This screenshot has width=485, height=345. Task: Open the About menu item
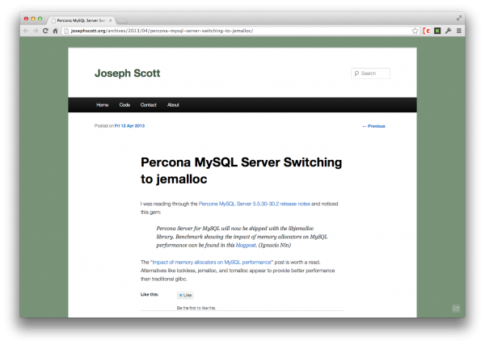(173, 105)
